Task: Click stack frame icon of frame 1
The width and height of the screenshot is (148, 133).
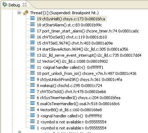Action: coord(32,127)
